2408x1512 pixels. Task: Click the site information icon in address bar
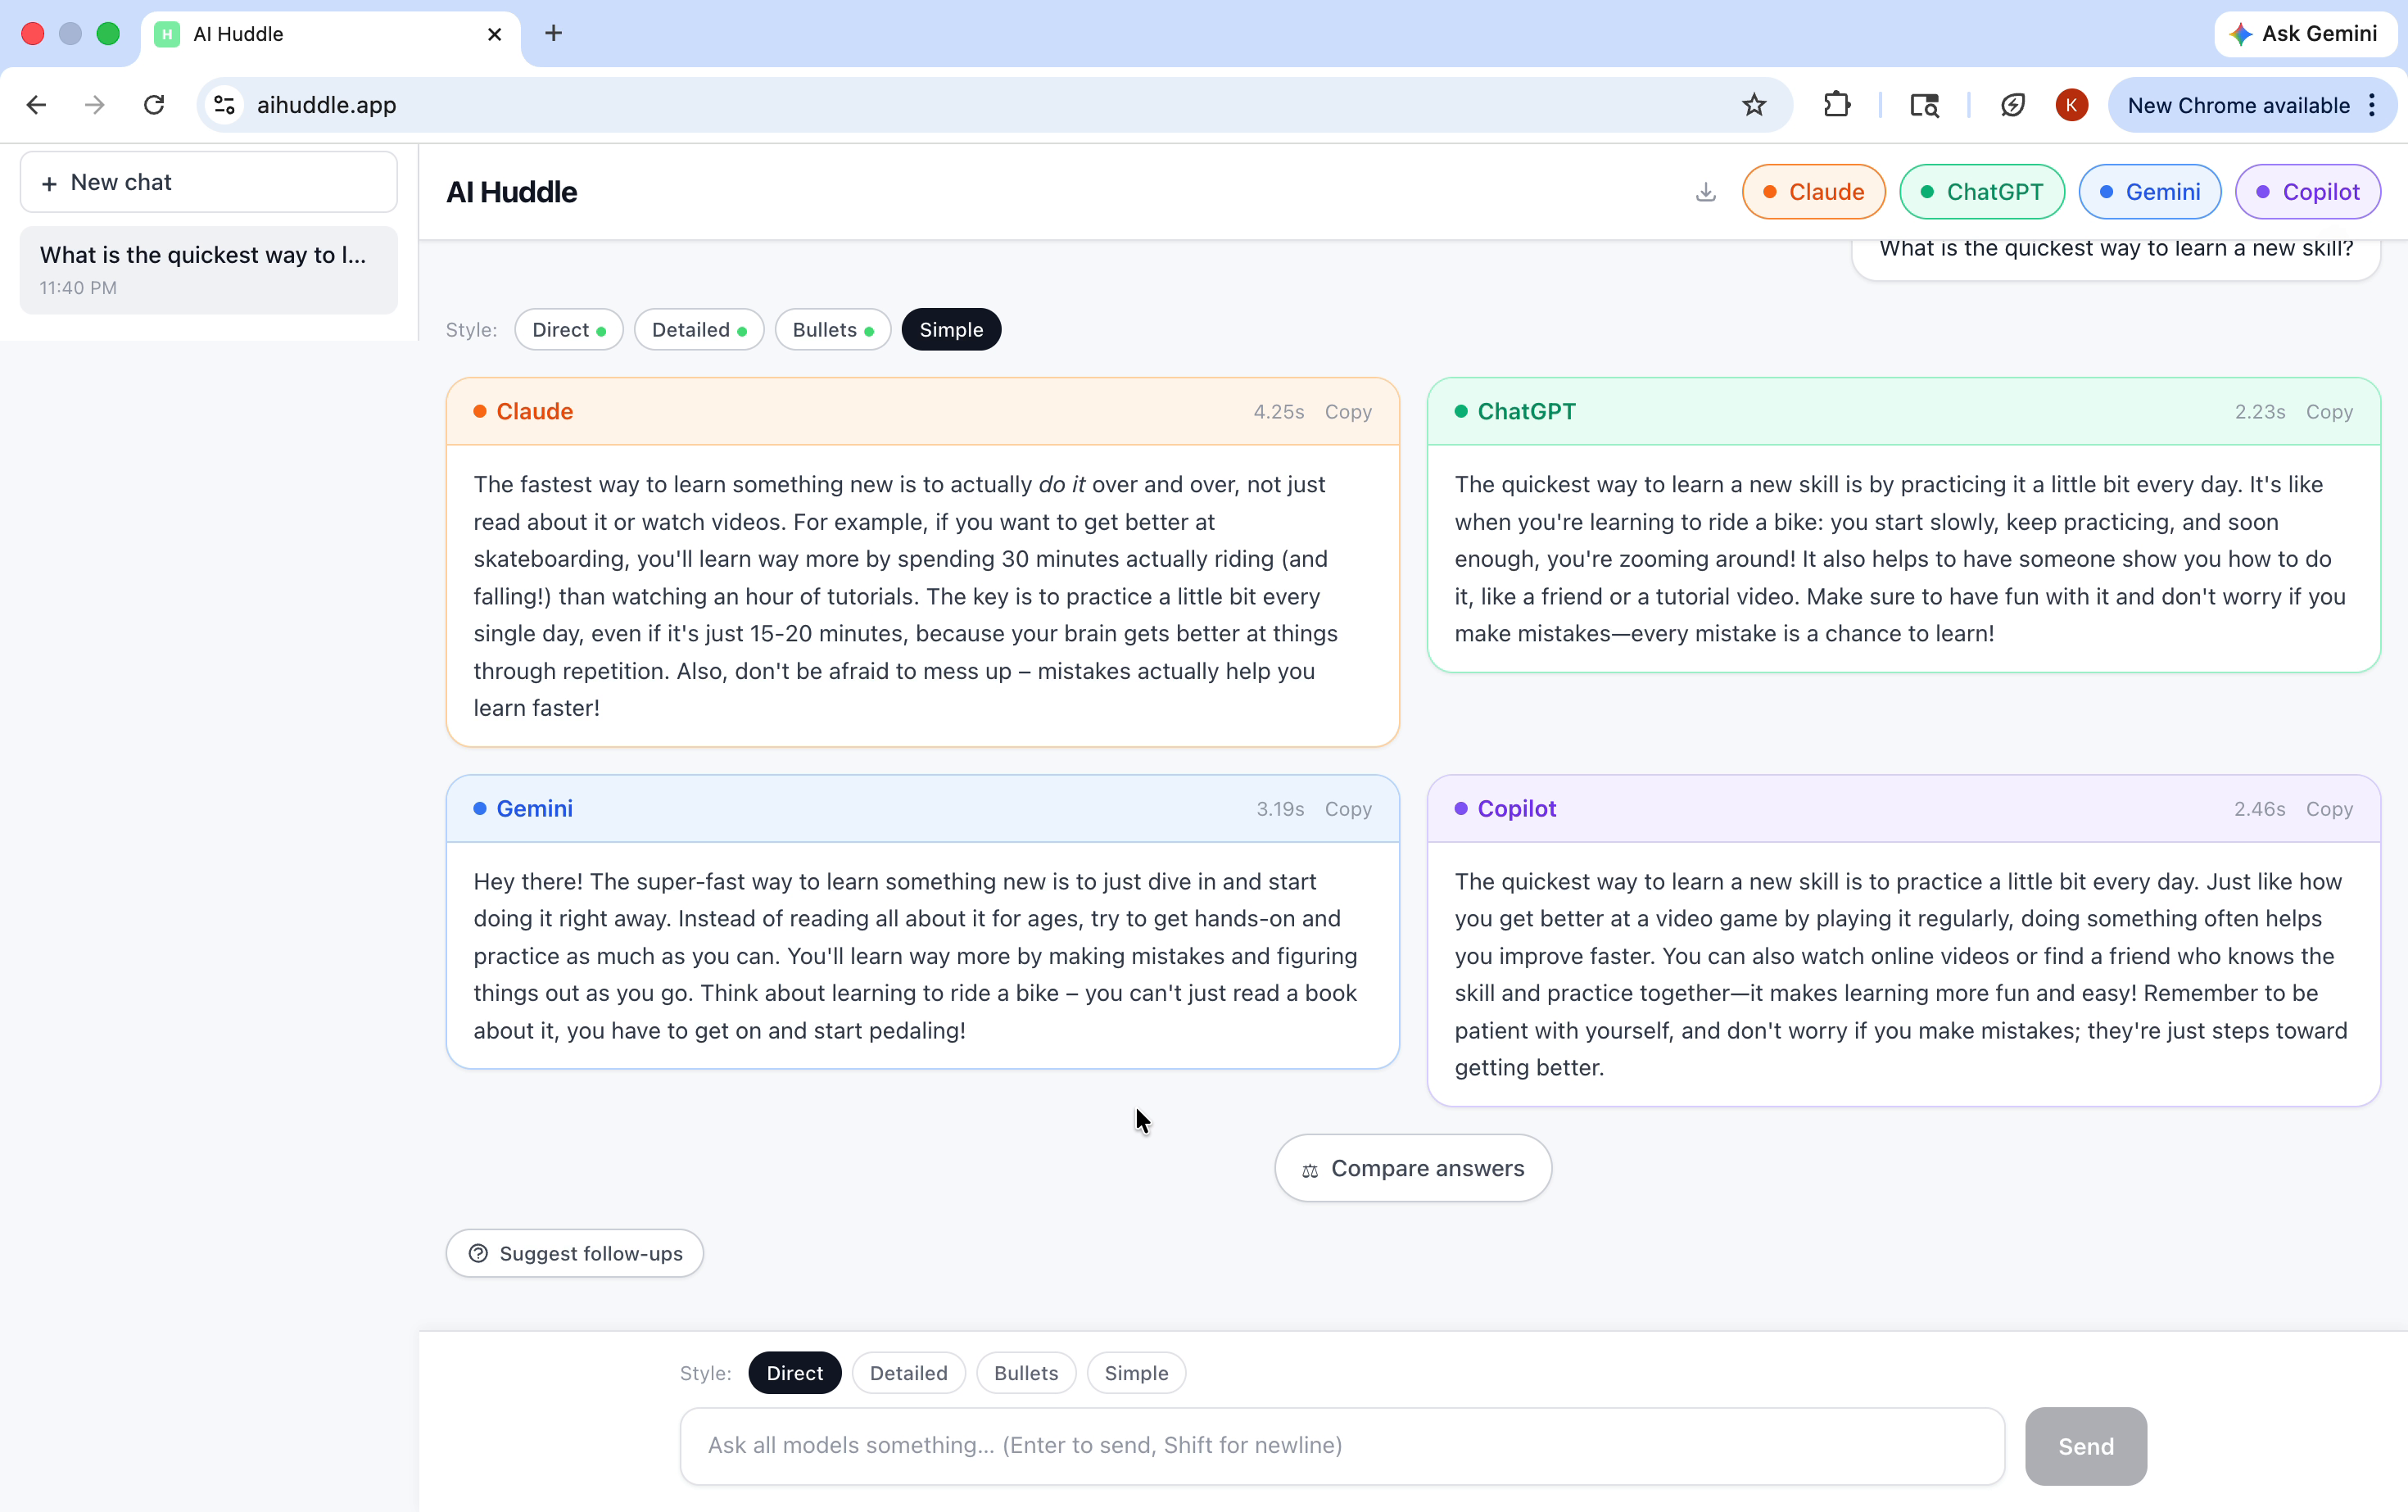225,105
